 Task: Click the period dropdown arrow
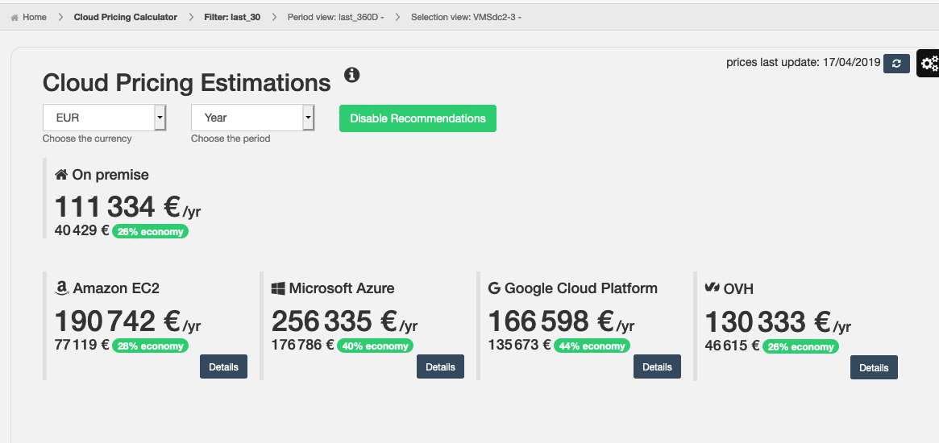pyautogui.click(x=309, y=118)
